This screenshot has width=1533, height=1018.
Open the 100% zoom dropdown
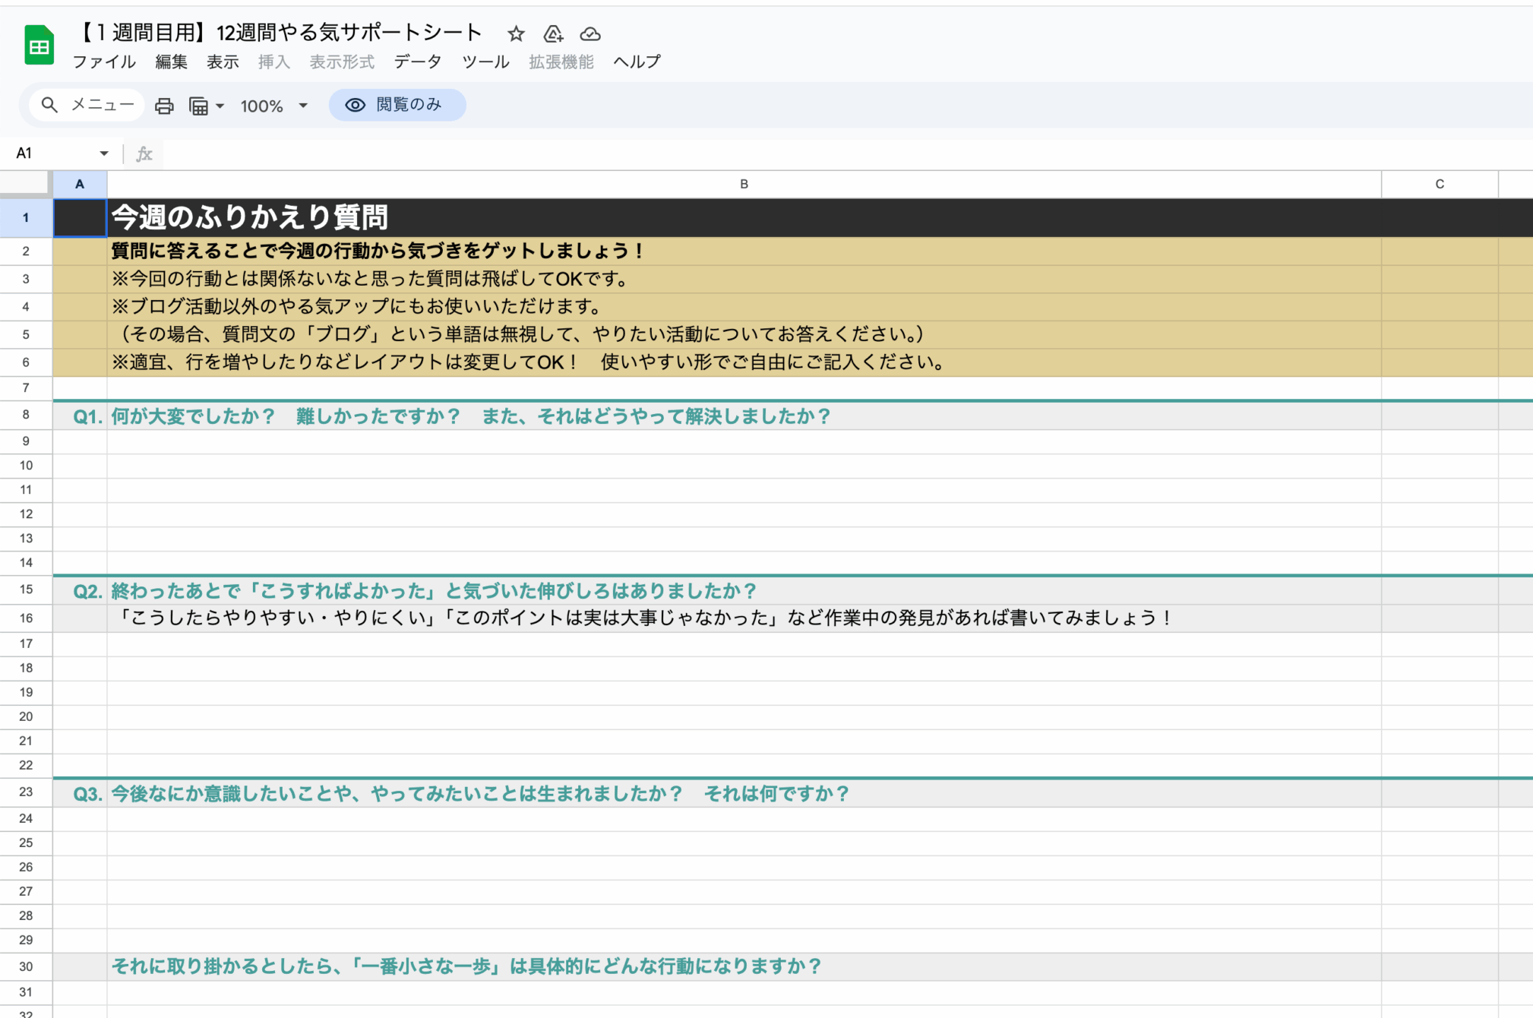273,106
